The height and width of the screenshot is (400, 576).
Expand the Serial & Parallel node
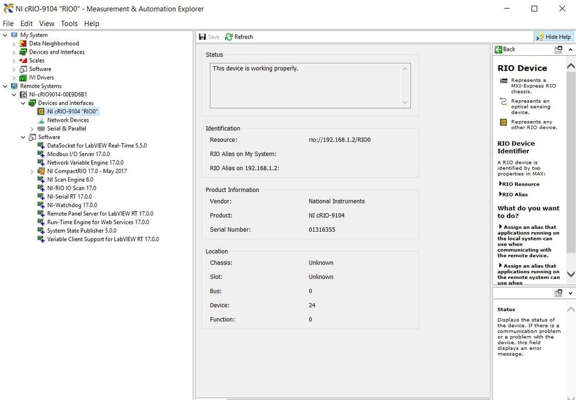32,129
